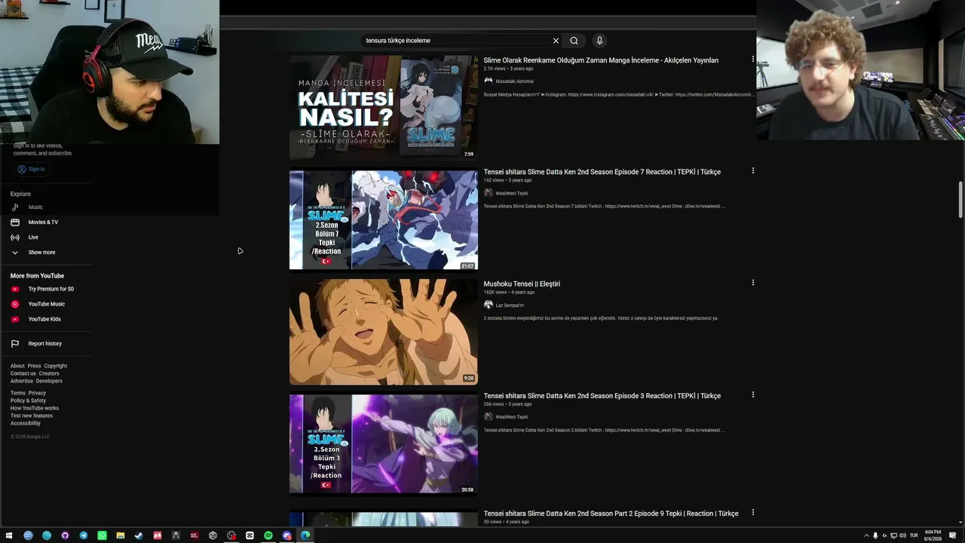Image resolution: width=965 pixels, height=543 pixels.
Task: Open Telegram from the taskbar
Action: 84,535
